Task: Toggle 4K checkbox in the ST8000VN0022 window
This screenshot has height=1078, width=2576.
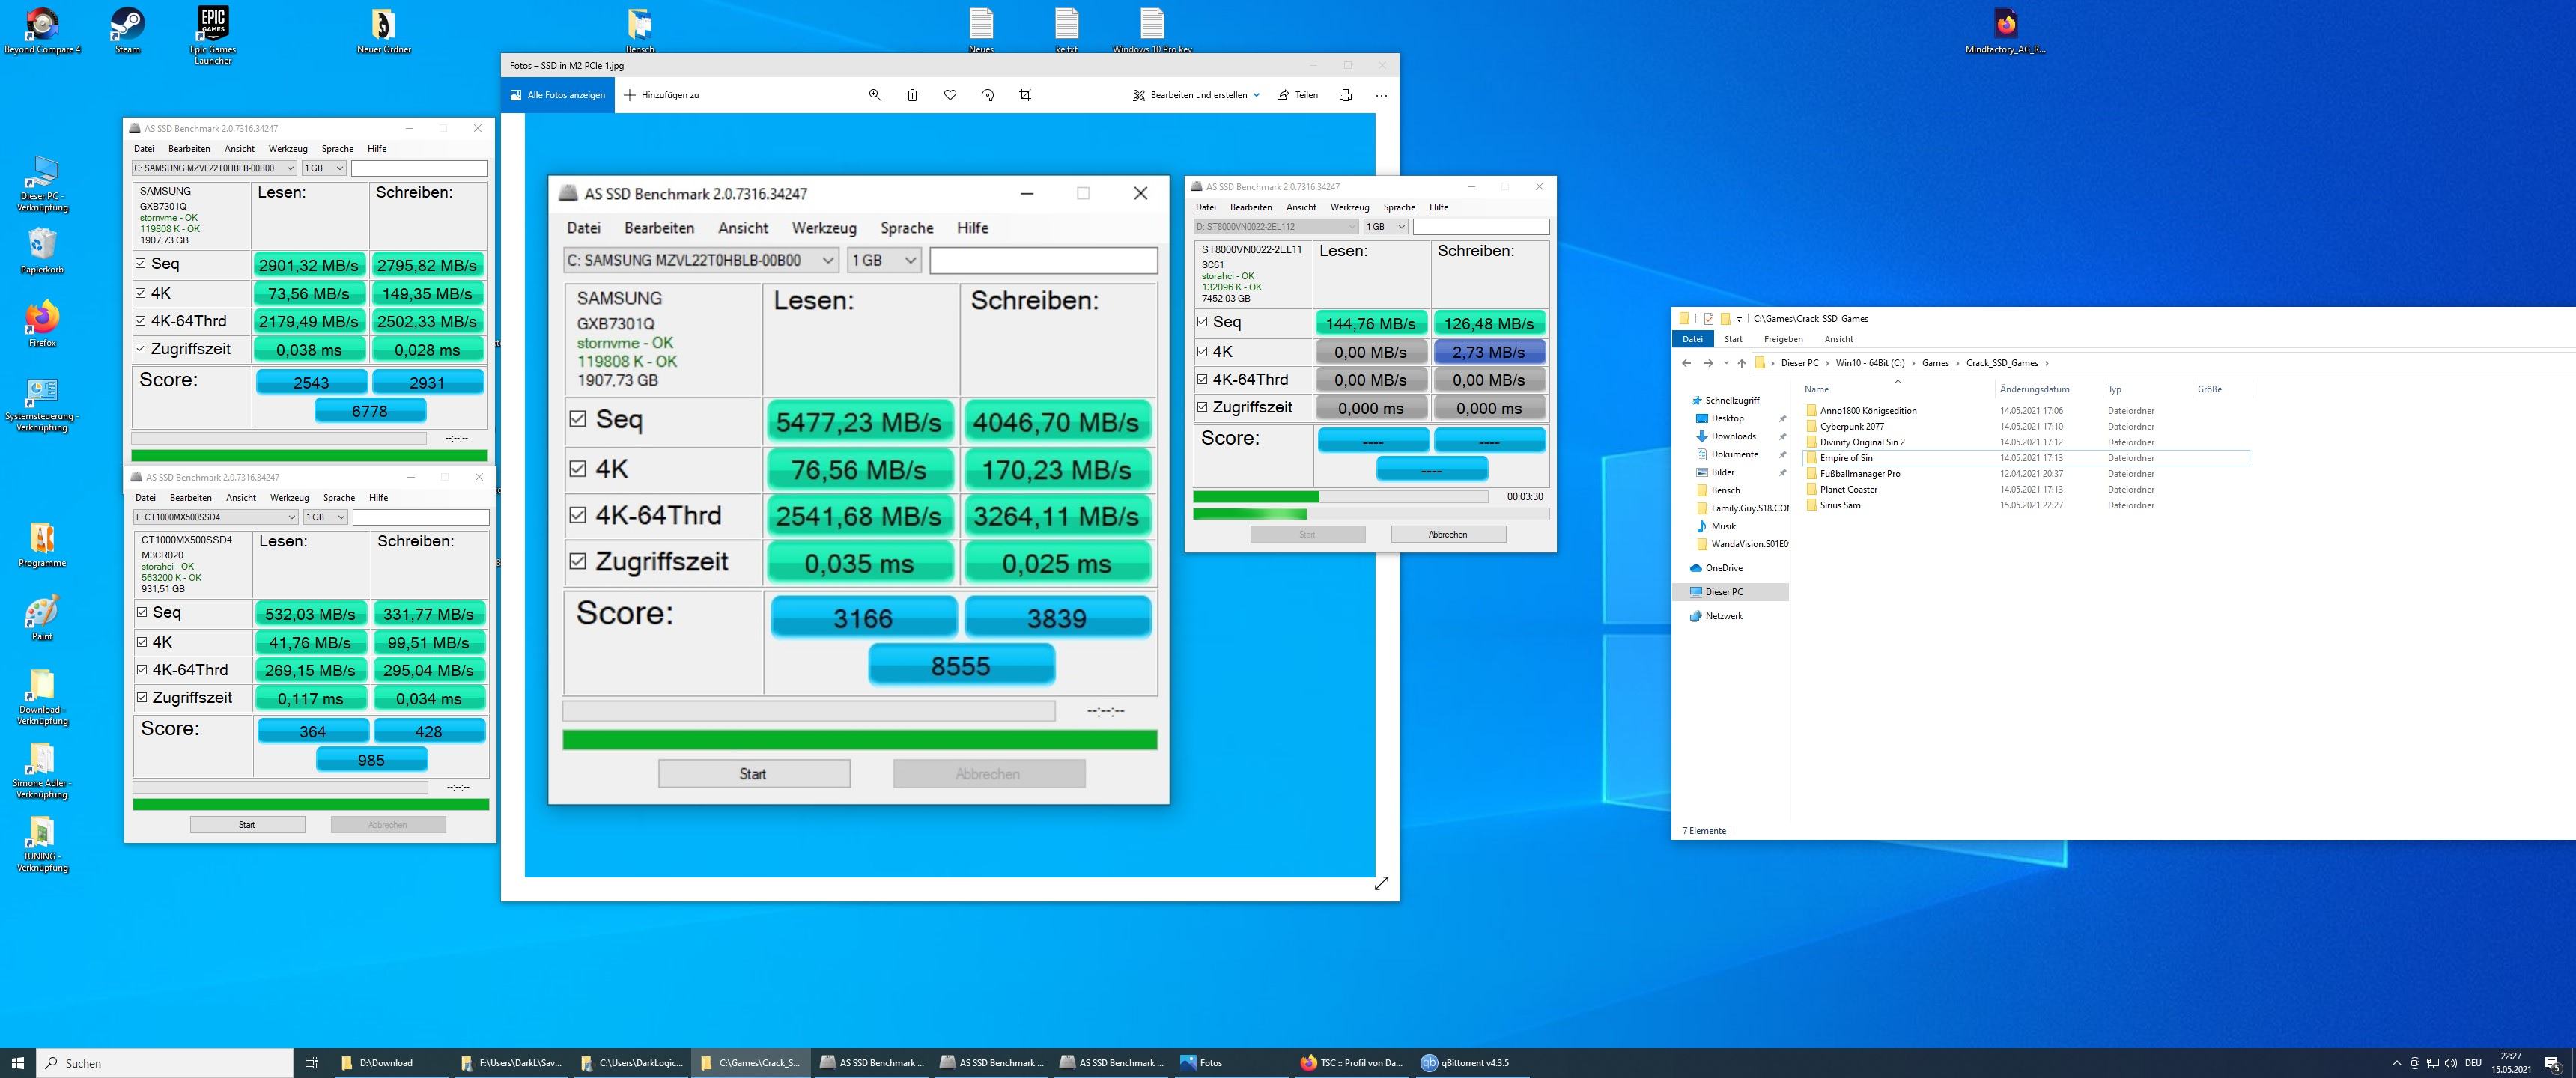Action: (x=1202, y=351)
